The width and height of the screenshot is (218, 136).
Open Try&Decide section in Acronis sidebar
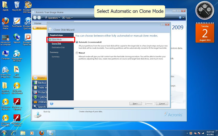40,97
